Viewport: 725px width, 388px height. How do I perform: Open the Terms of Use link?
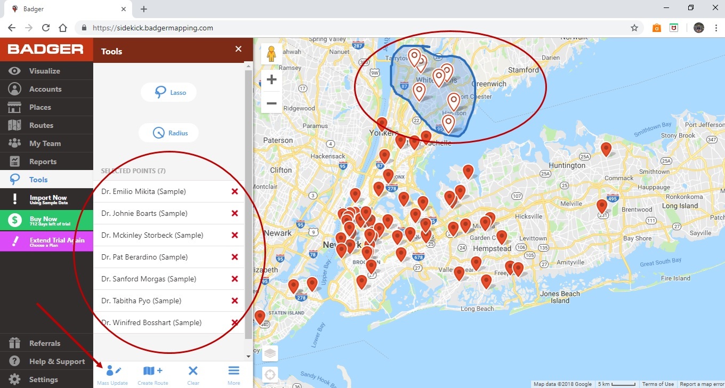658,384
